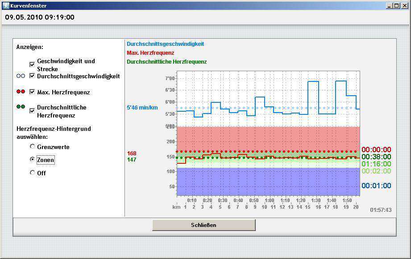Maximize the Kurvenfenster window
411x259 pixels.
(397, 6)
